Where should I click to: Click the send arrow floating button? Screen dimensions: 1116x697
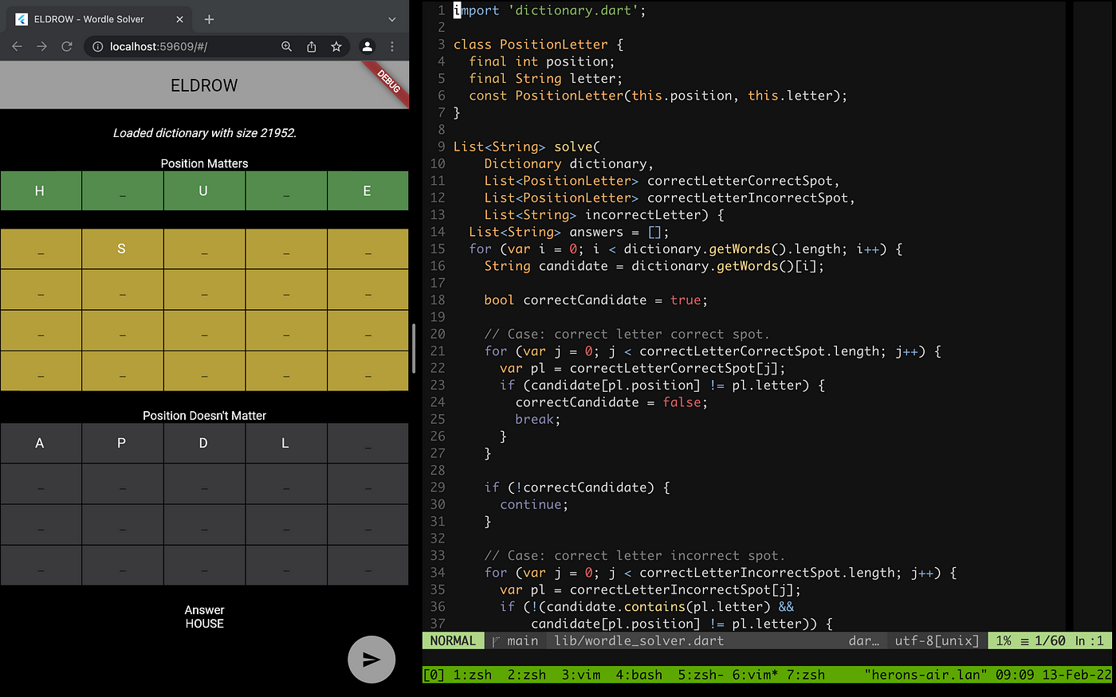click(371, 660)
